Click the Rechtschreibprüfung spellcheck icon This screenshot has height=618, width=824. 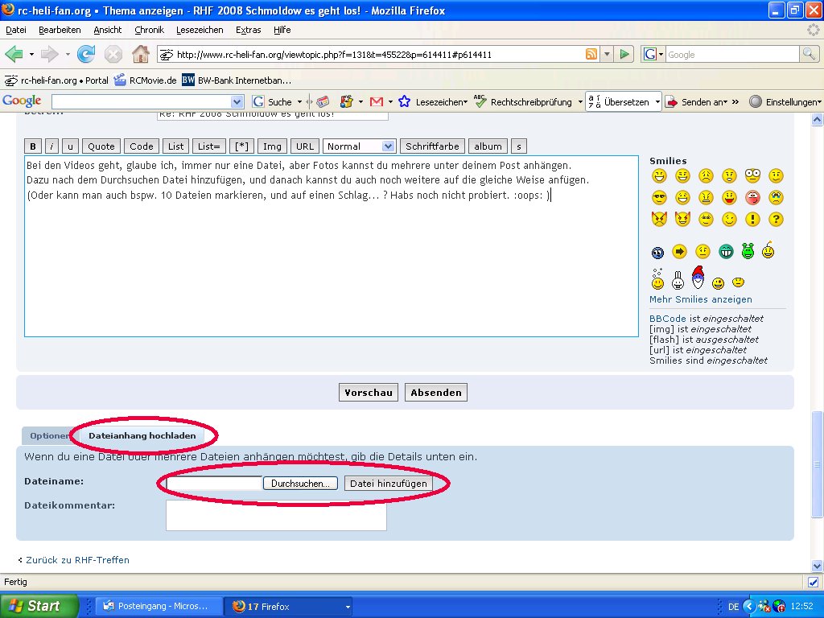tap(480, 101)
